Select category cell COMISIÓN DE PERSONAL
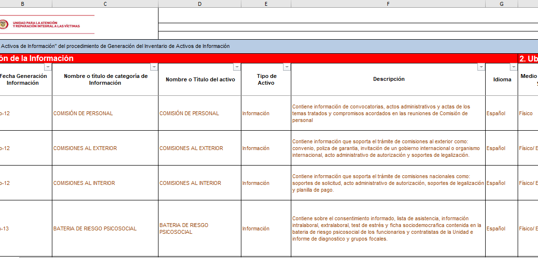Screen dimensions: 538x258 (x=105, y=113)
